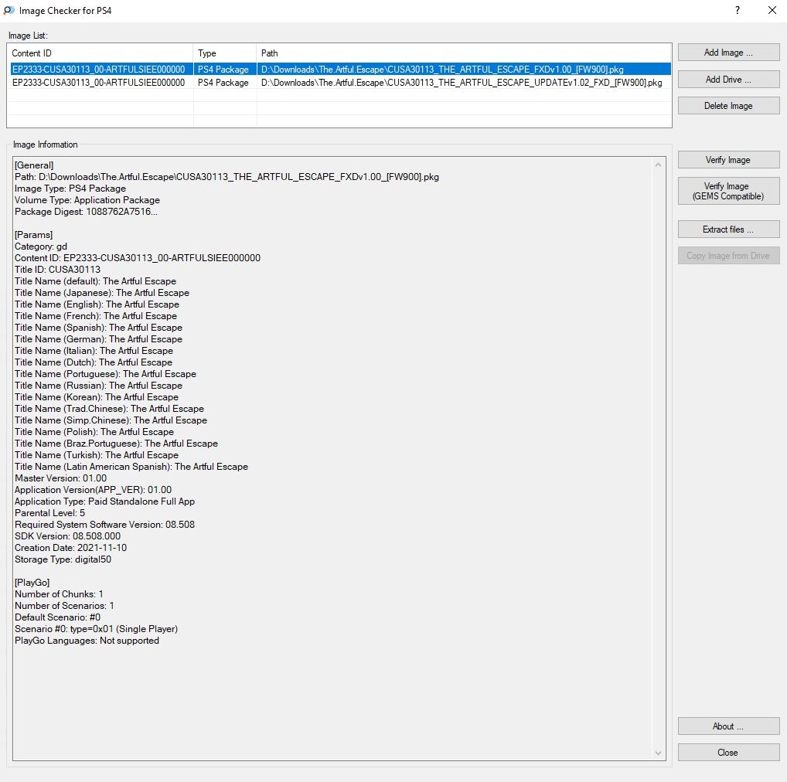The width and height of the screenshot is (787, 782).
Task: Click the [General] section heading
Action: tap(34, 165)
